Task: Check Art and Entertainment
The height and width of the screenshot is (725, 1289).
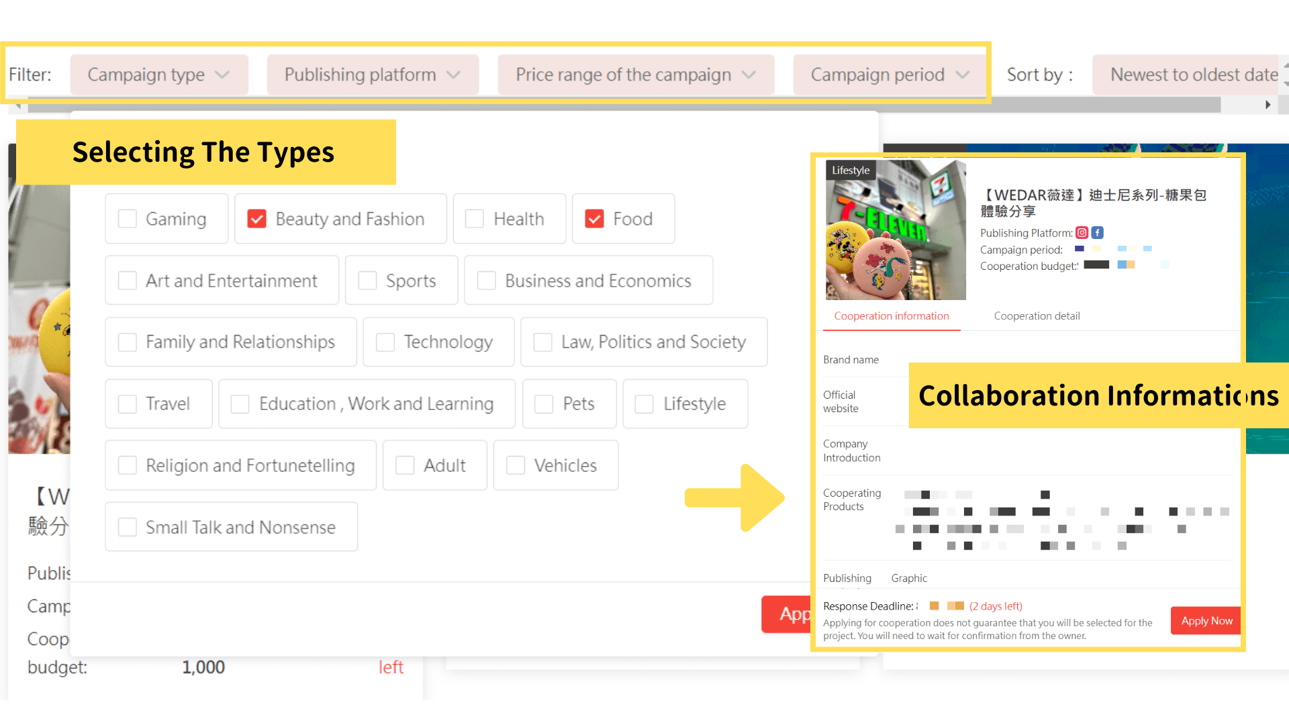Action: point(128,281)
